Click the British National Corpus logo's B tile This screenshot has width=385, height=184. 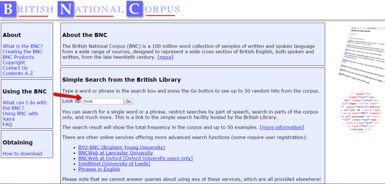point(8,9)
